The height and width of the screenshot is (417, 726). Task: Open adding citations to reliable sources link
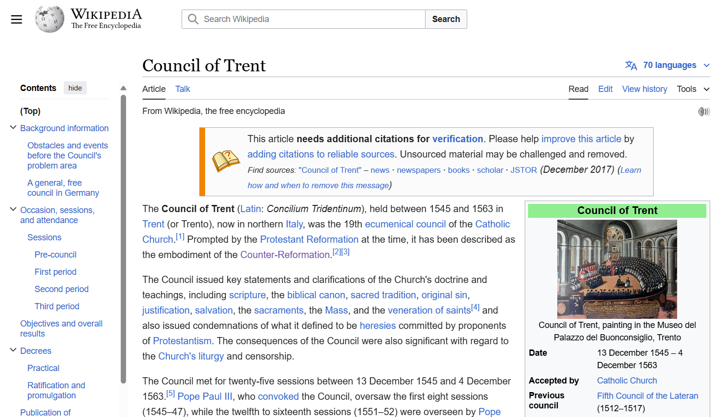[321, 154]
